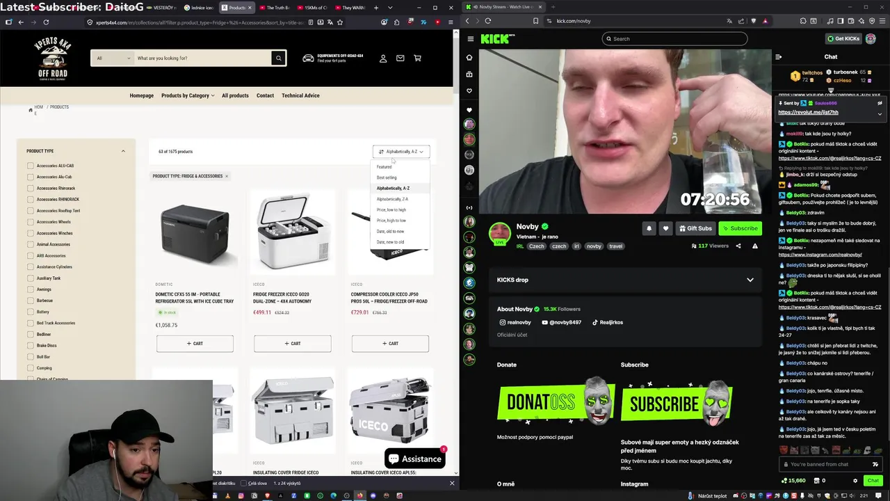Open the Alphabetically, A-Z sort dropdown
890x501 pixels.
pos(401,152)
